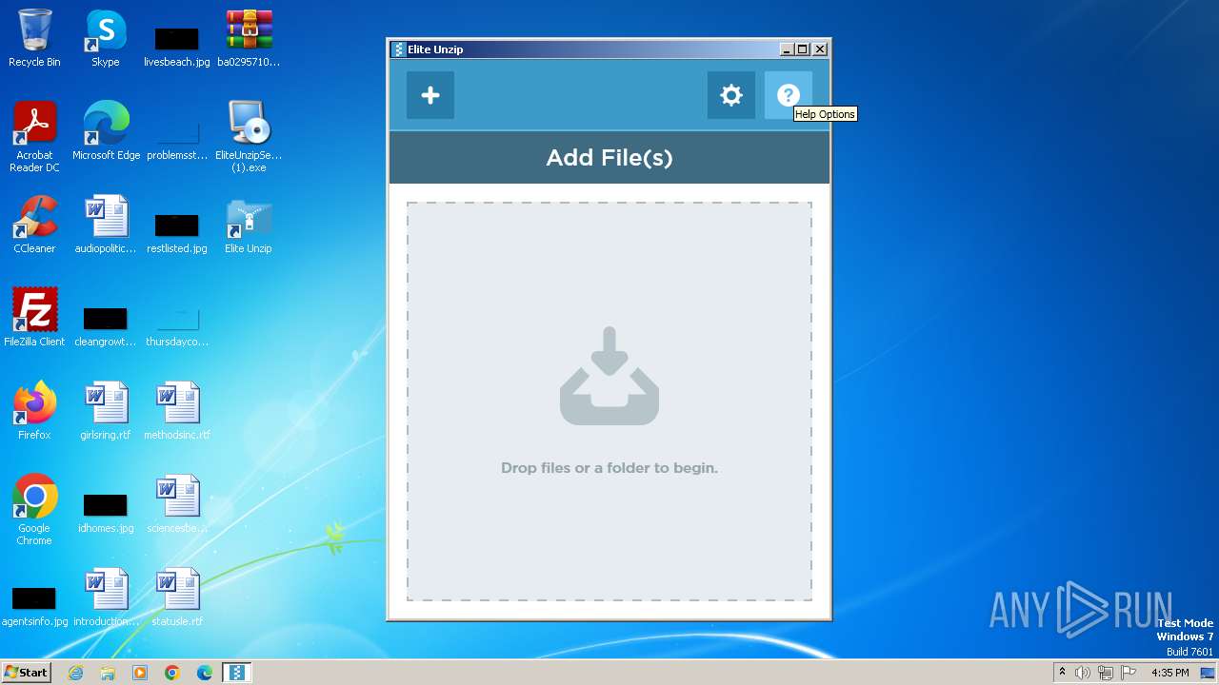Select audiopolitic document icon
The width and height of the screenshot is (1219, 685).
click(x=106, y=225)
